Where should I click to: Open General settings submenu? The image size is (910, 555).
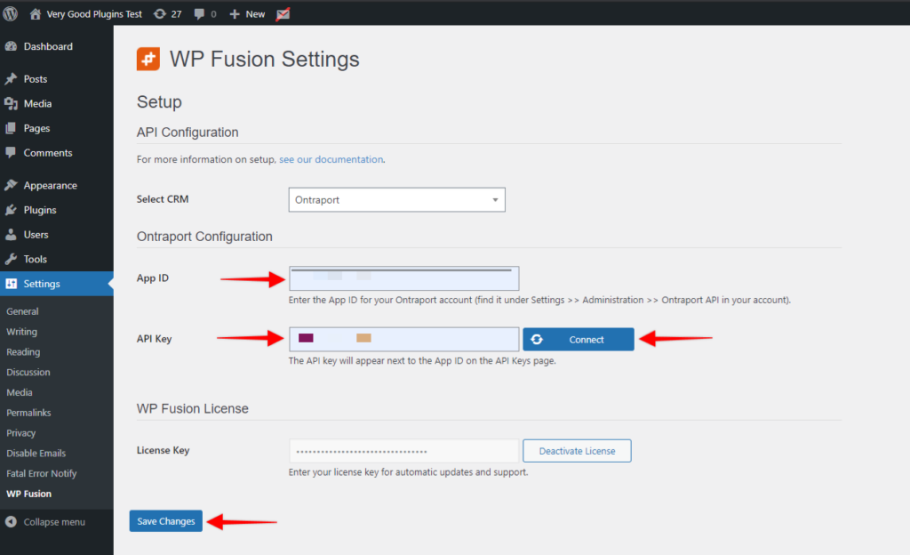pyautogui.click(x=22, y=311)
